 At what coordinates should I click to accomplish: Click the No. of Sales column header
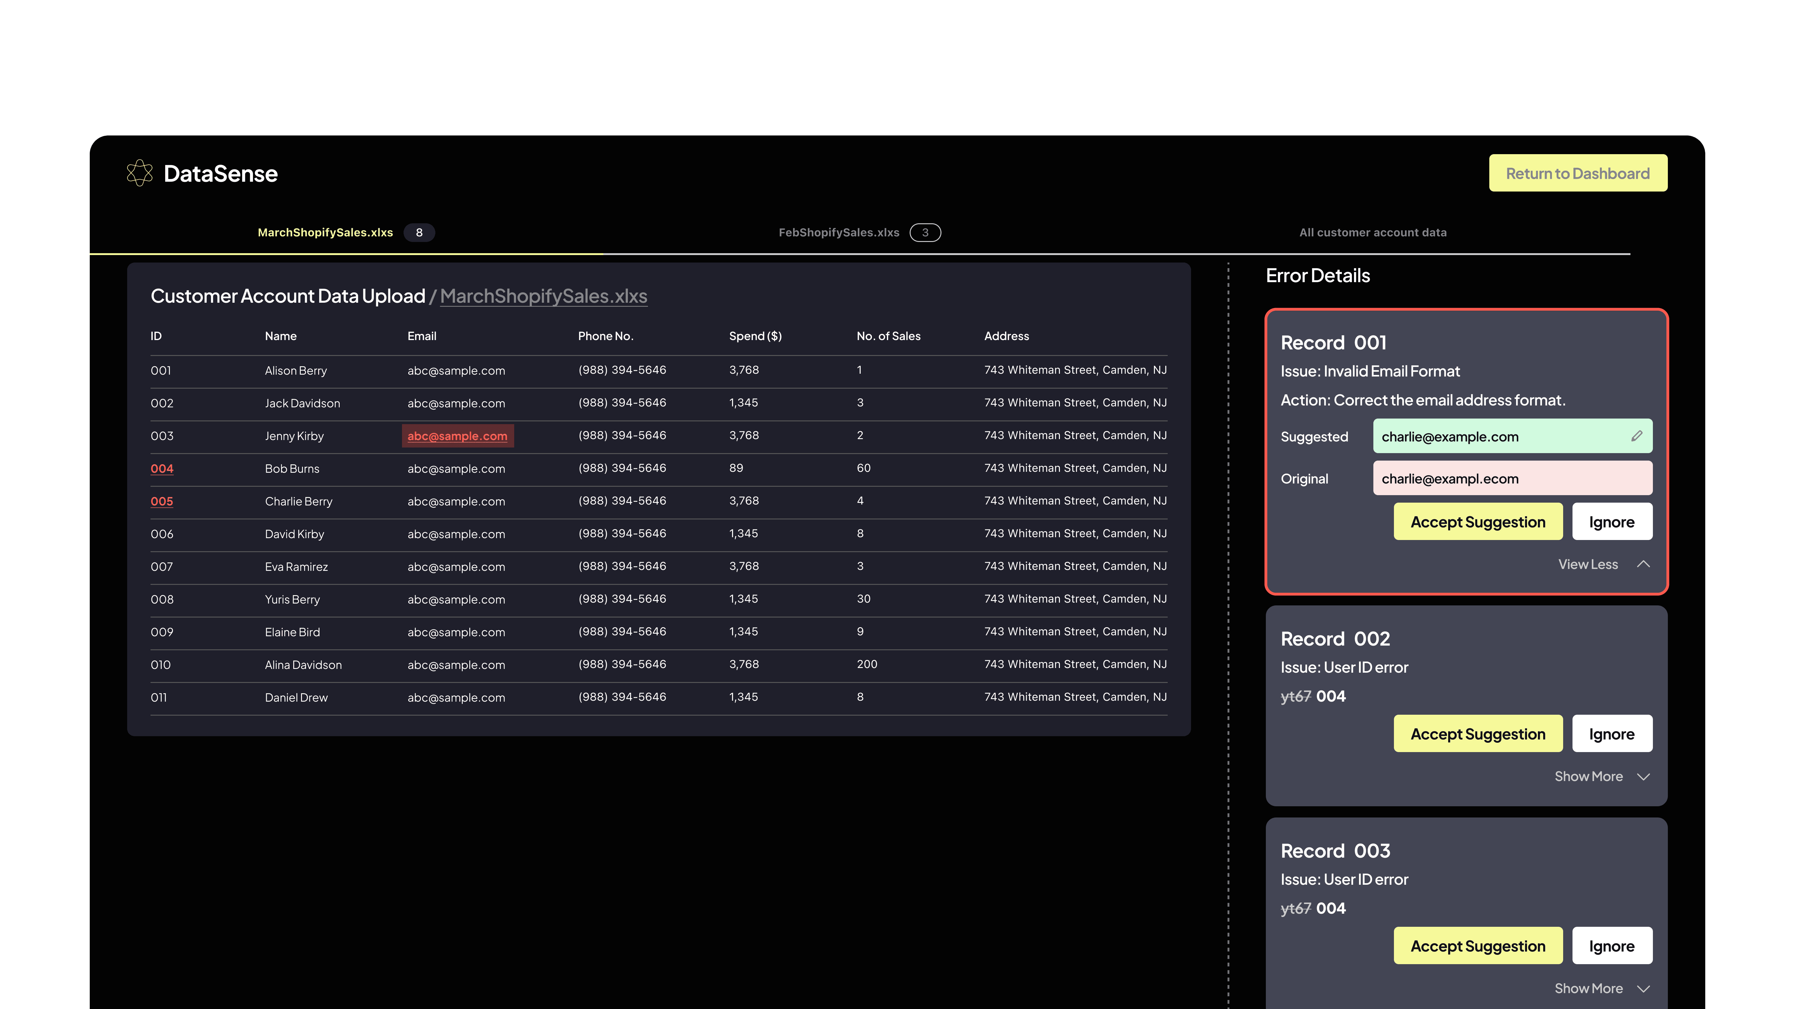(888, 336)
